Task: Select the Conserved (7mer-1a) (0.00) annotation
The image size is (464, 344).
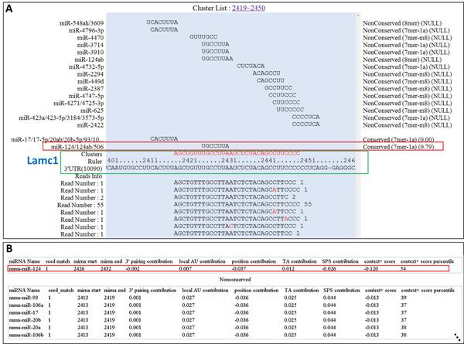Action: [398, 139]
